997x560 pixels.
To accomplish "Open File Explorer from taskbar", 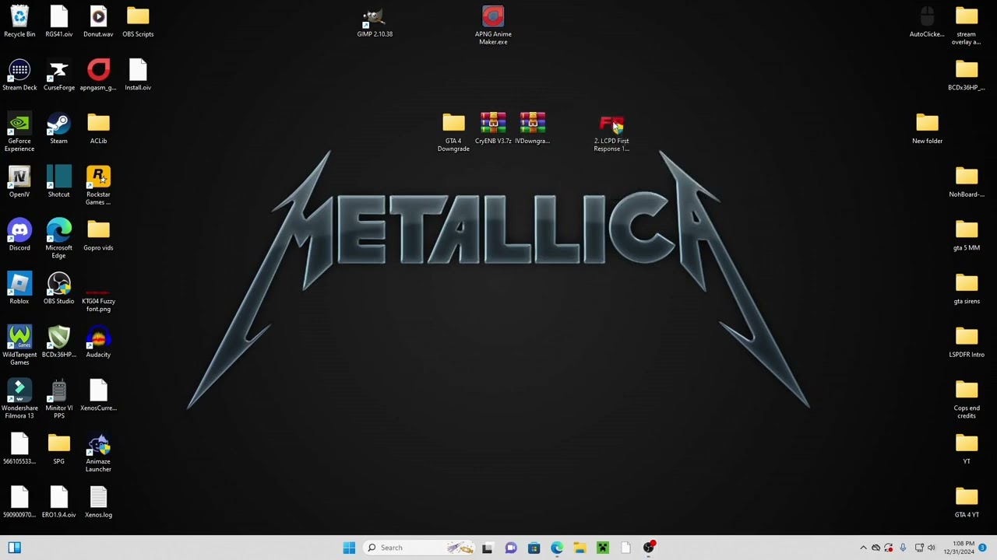I will point(580,548).
